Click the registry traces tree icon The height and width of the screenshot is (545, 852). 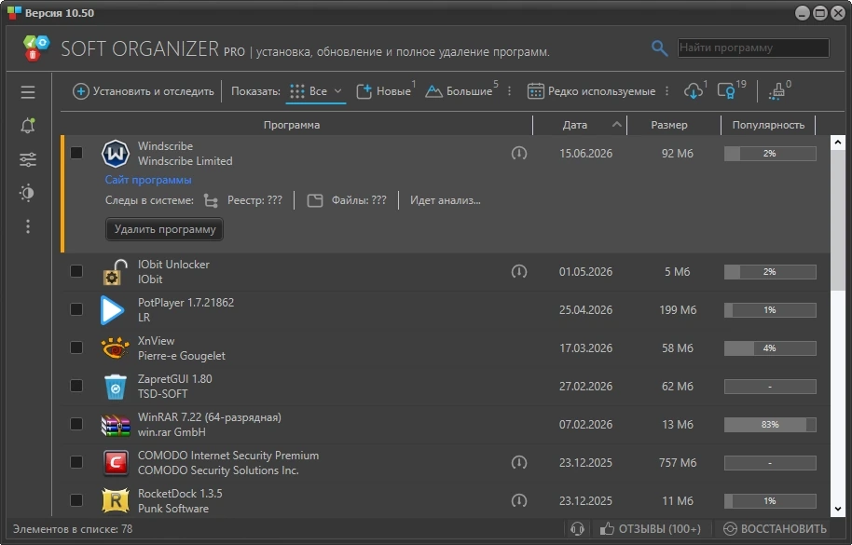click(x=211, y=201)
